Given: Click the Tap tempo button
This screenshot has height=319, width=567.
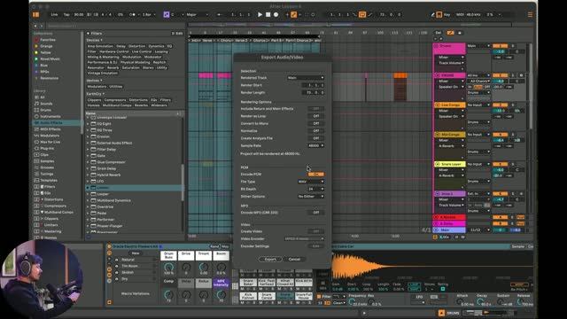Looking at the screenshot, I should click(x=66, y=14).
